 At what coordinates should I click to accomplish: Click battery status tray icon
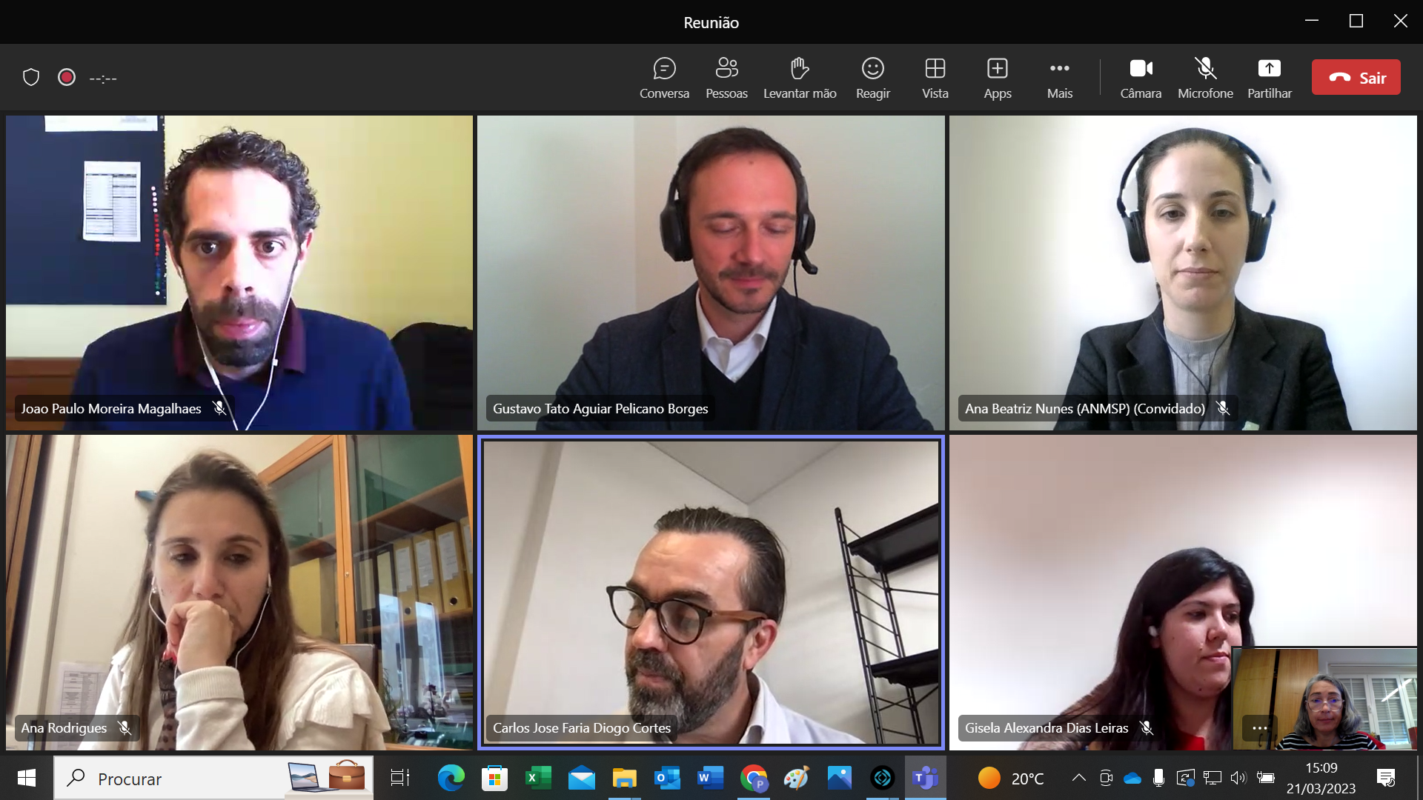coord(1266,778)
